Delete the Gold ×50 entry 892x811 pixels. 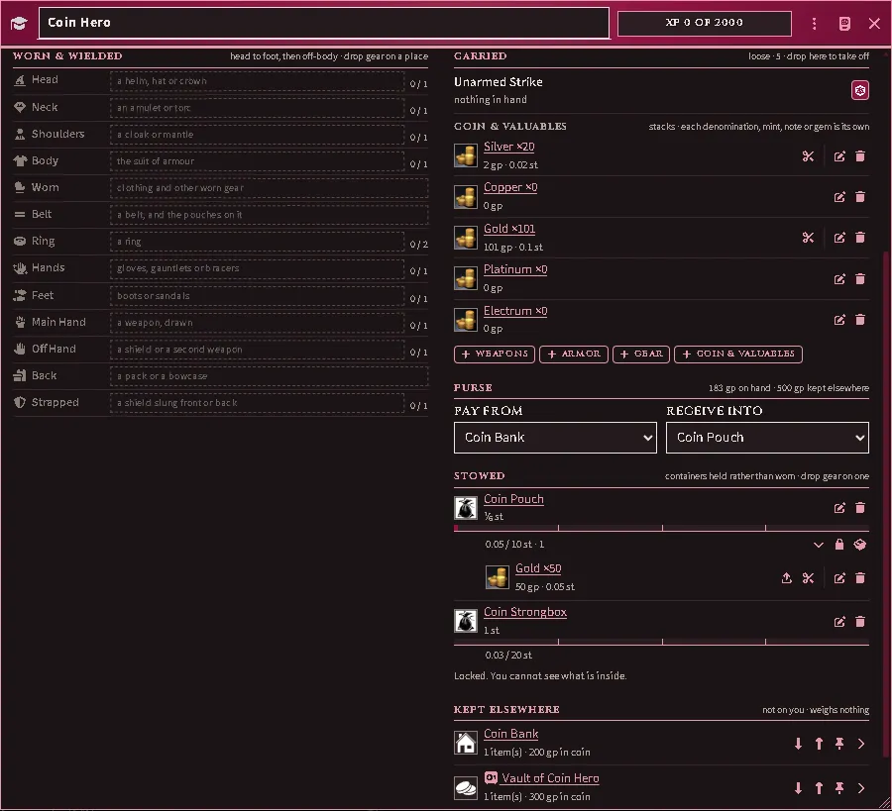(860, 578)
